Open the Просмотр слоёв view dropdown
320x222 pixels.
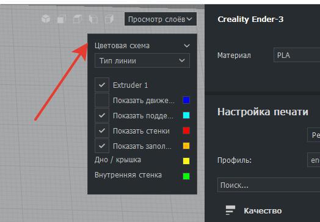(161, 19)
